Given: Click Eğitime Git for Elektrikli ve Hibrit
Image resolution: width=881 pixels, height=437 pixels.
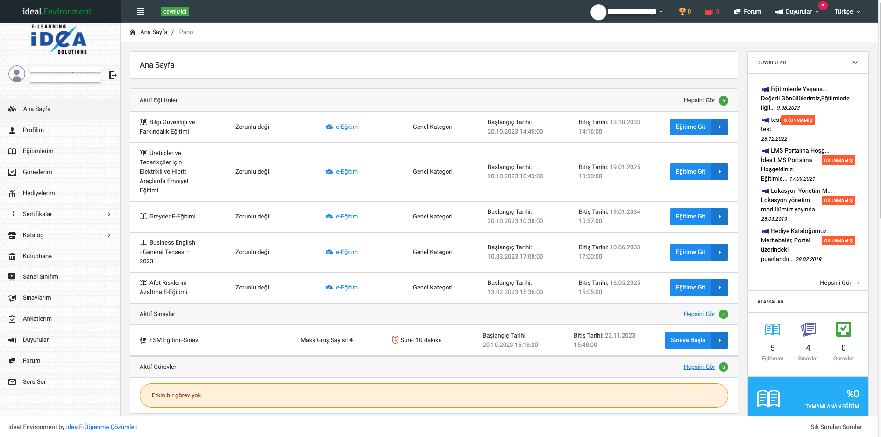Looking at the screenshot, I should point(698,172).
